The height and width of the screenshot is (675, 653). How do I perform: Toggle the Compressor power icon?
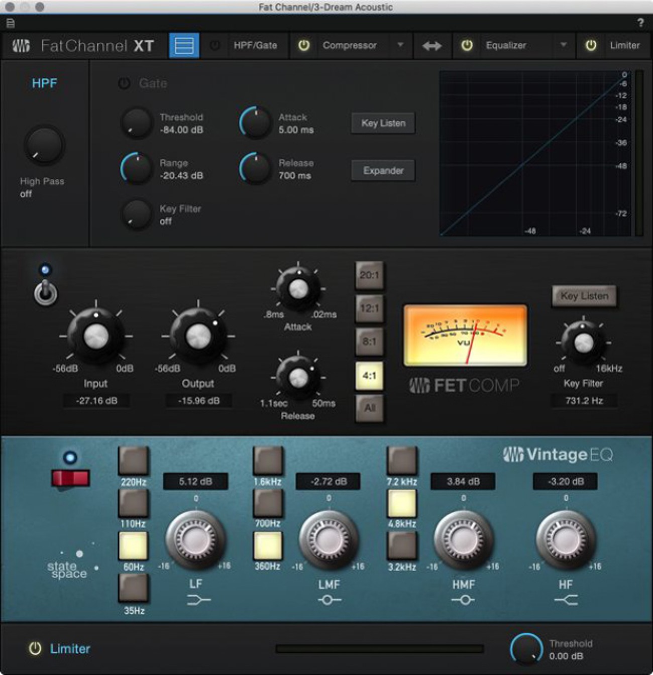click(x=304, y=45)
